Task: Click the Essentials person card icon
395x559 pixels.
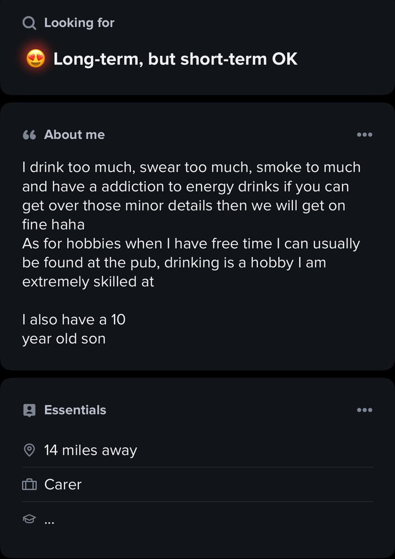Action: (29, 410)
